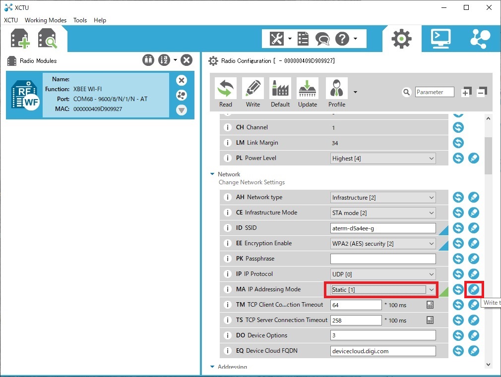Screen dimensions: 501x377
Task: Open the Consoles working mode
Action: click(x=440, y=38)
